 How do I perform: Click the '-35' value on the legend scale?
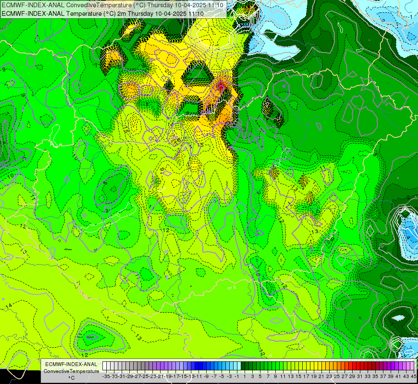point(106,376)
